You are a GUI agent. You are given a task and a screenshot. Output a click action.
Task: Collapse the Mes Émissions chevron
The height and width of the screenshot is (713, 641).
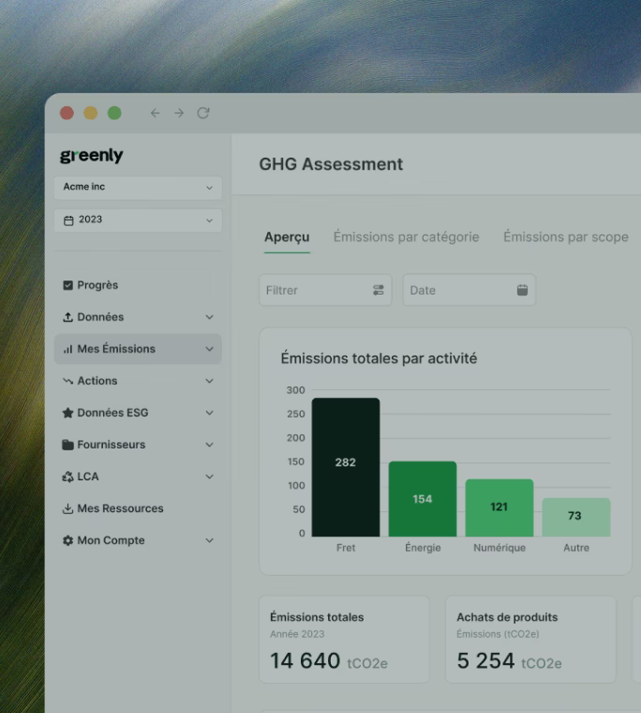click(209, 349)
